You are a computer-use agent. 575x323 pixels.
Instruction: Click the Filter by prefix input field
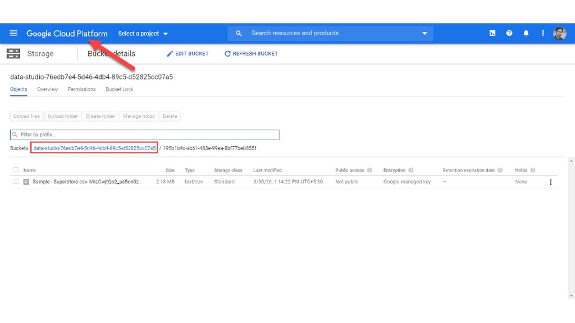tap(144, 135)
